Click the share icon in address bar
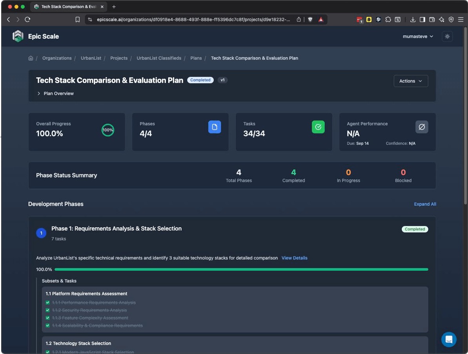 (299, 19)
